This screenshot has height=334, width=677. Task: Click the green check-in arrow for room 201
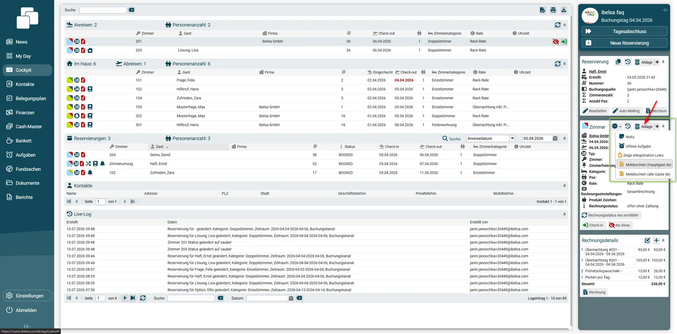(564, 41)
